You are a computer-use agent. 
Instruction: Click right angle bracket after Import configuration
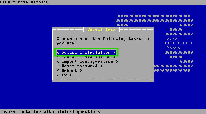(117, 62)
